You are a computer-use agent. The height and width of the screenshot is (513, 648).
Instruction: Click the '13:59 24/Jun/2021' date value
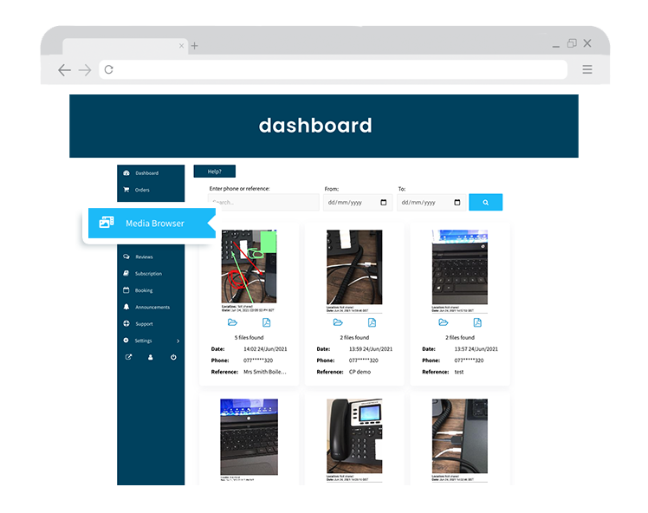coord(371,349)
